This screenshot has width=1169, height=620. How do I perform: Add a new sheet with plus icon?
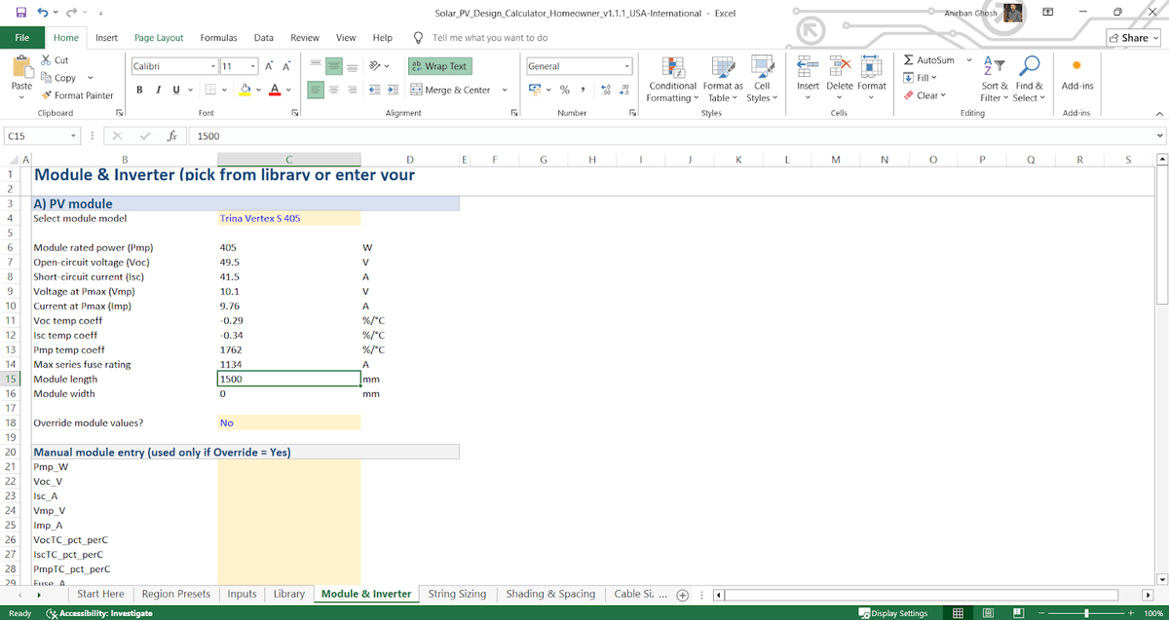(682, 595)
